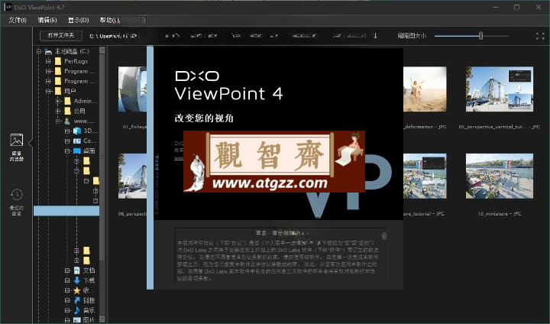550x324 pixels.
Task: Expand the PerfLogs tree node
Action: pos(48,61)
